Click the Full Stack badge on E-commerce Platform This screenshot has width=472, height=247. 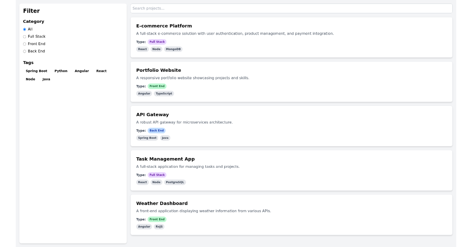click(x=157, y=42)
